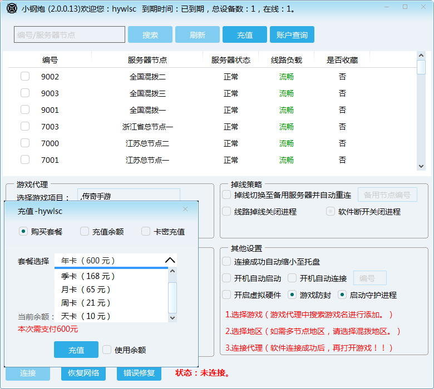Viewport: 434px width, 389px height.
Task: Sort by the 服务器状态 column header
Action: 230,59
